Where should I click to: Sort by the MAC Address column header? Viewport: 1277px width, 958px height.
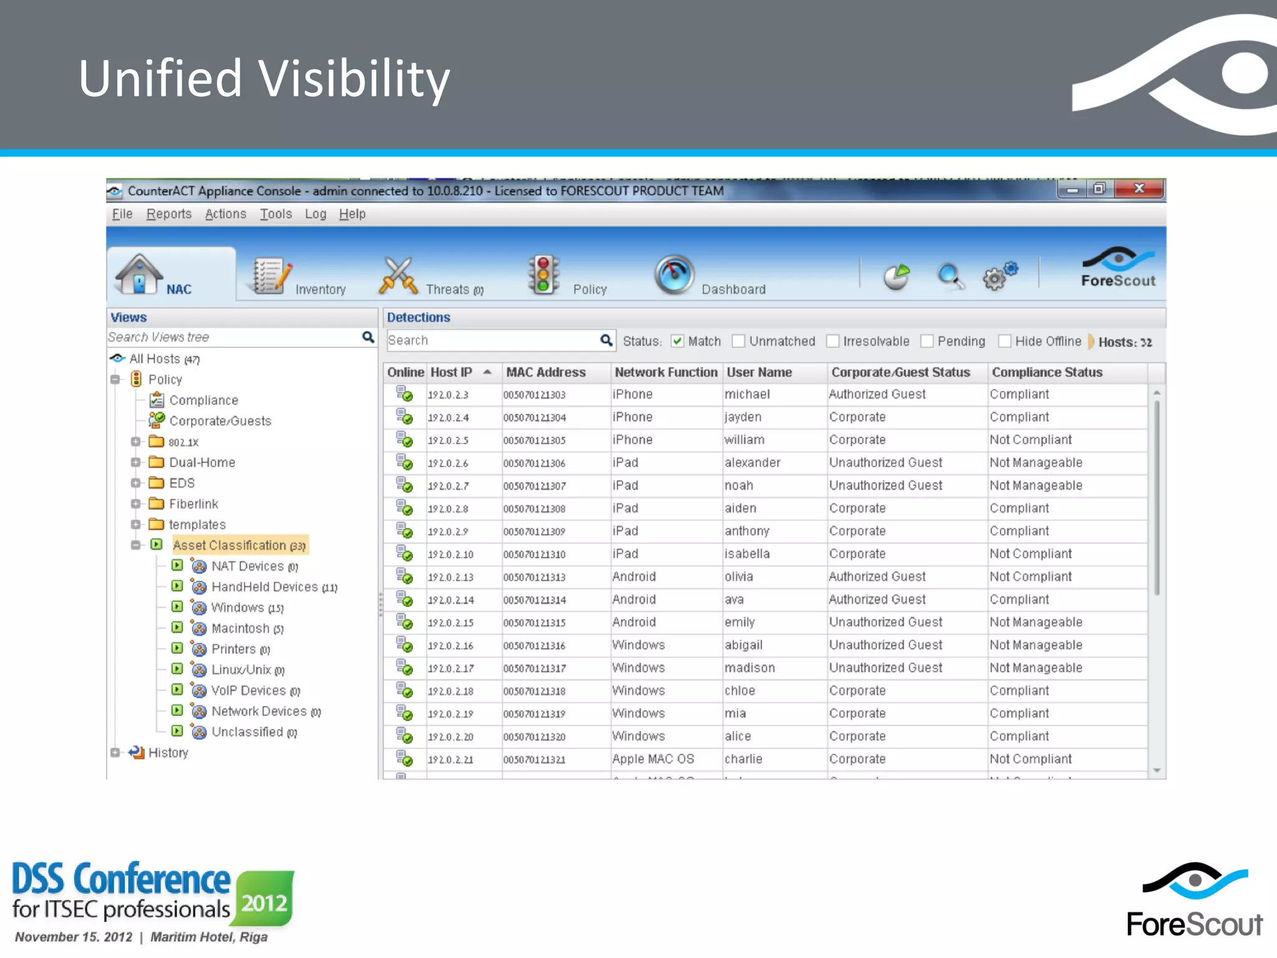tap(556, 372)
